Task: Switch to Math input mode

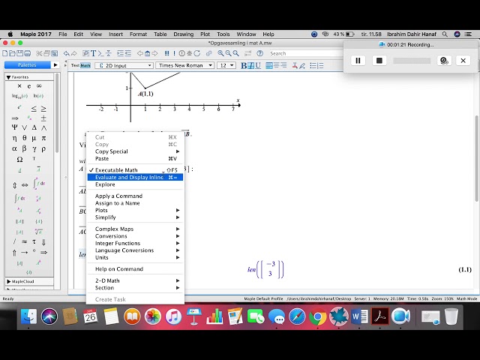Action: [85, 65]
